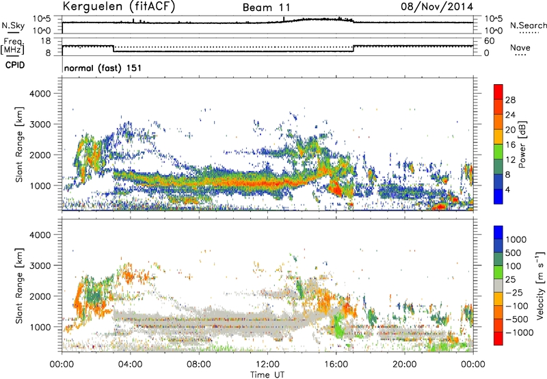Image resolution: width=547 pixels, height=379 pixels.
Task: Click the 'N.Search' legend label
Action: coord(528,25)
